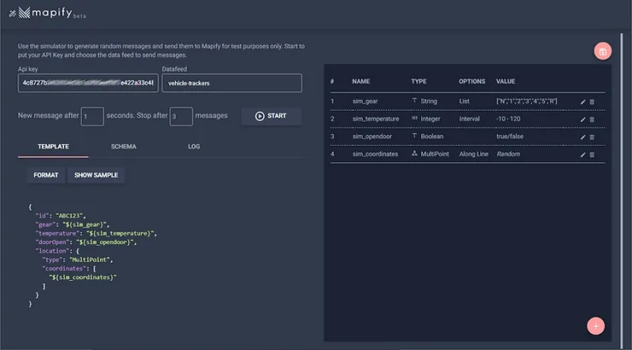Click the Integer type icon in the sim_temperature row
The height and width of the screenshot is (350, 632).
coord(414,118)
